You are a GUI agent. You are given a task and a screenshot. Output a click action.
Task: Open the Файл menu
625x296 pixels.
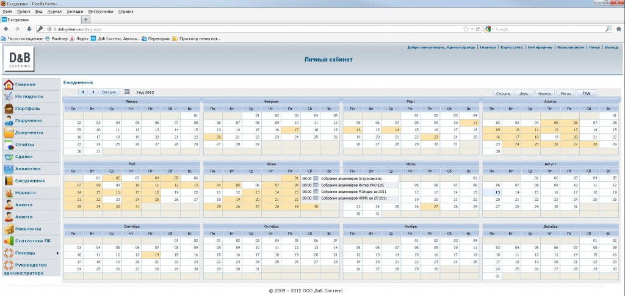click(7, 12)
